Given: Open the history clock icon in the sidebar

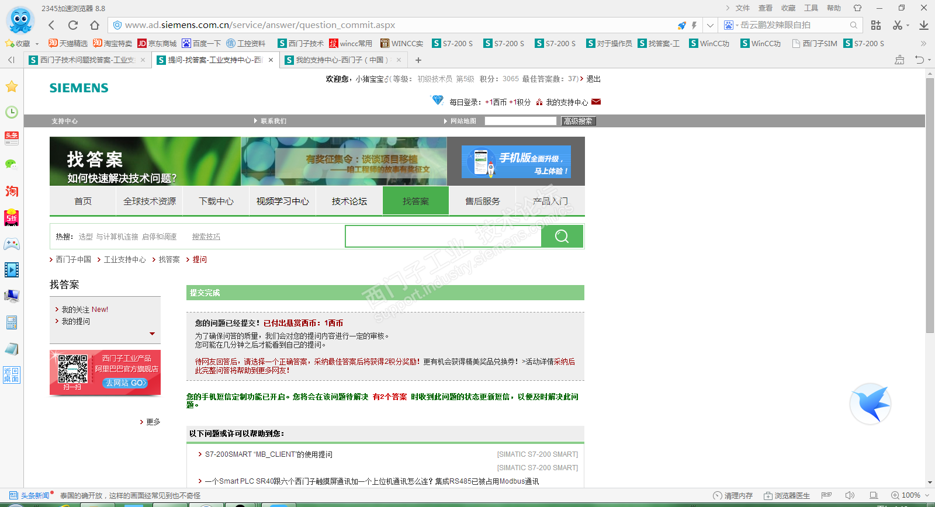Looking at the screenshot, I should point(12,112).
